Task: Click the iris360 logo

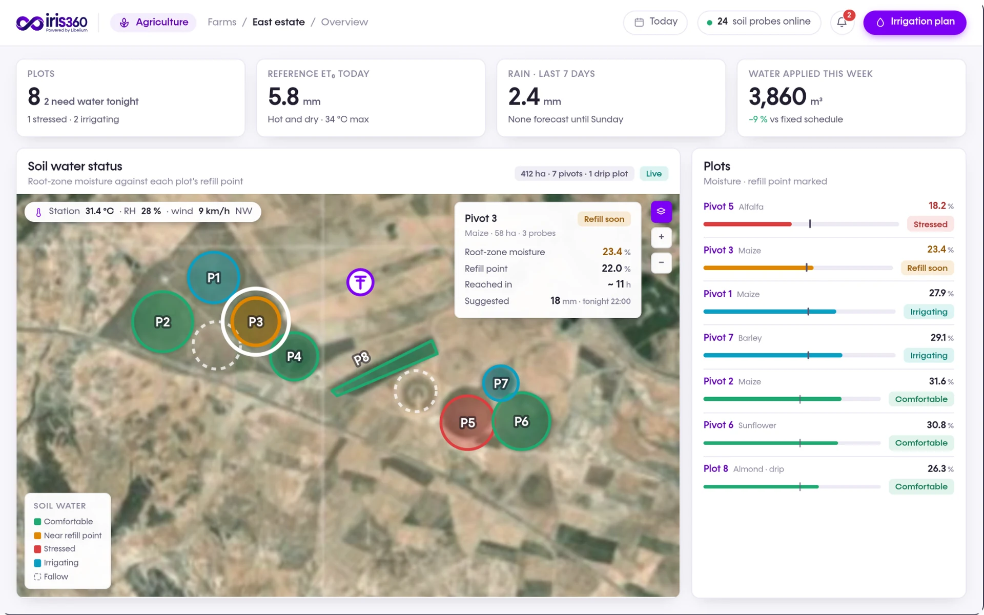Action: [x=52, y=22]
